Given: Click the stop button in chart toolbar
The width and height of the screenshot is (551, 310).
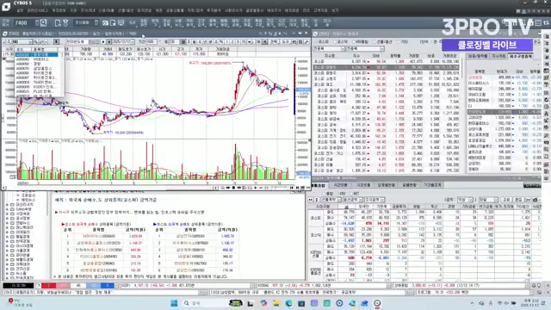Looking at the screenshot, I should point(108,42).
